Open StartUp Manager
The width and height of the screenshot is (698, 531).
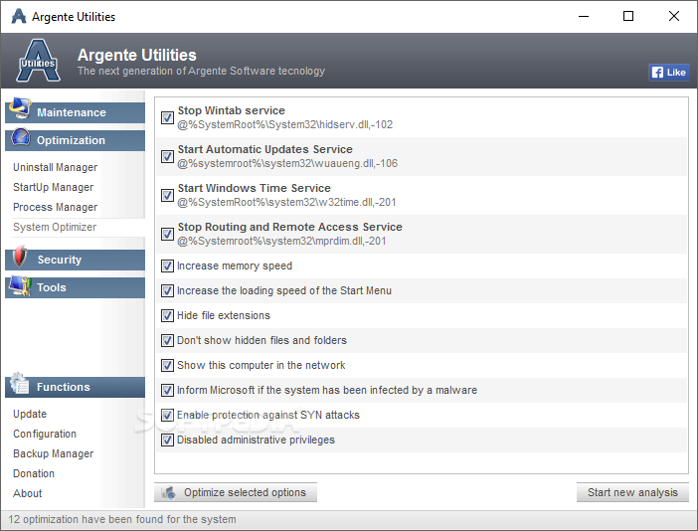(x=54, y=187)
